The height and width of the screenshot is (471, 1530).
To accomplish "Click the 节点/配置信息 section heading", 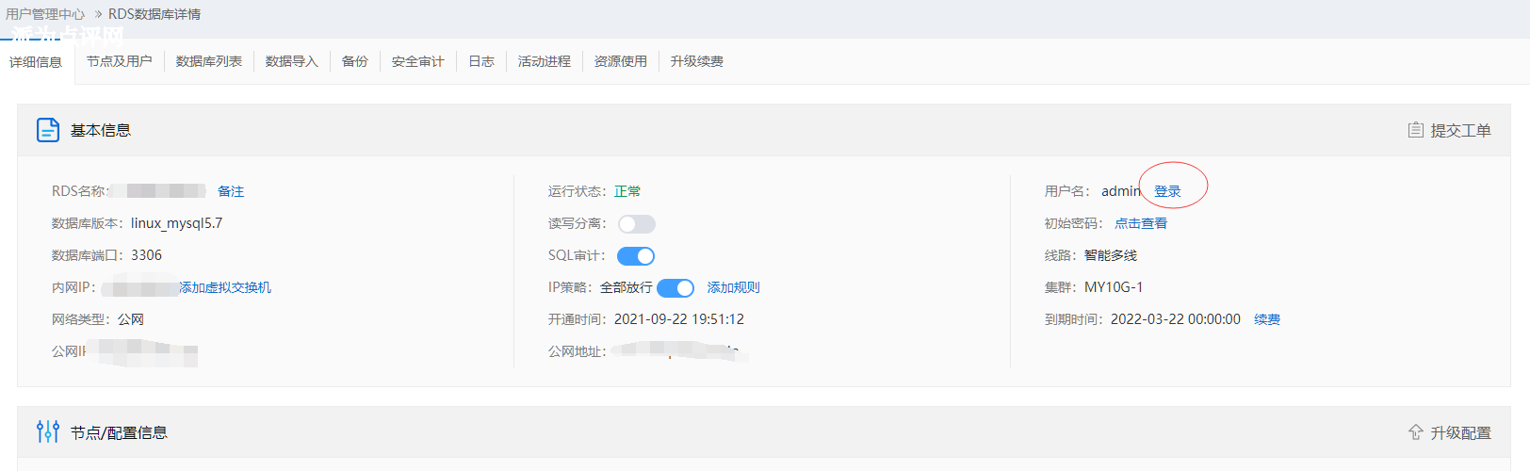I will (119, 432).
